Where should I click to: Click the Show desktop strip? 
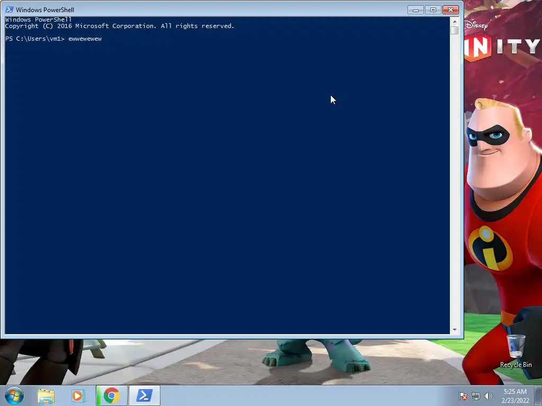[538, 395]
